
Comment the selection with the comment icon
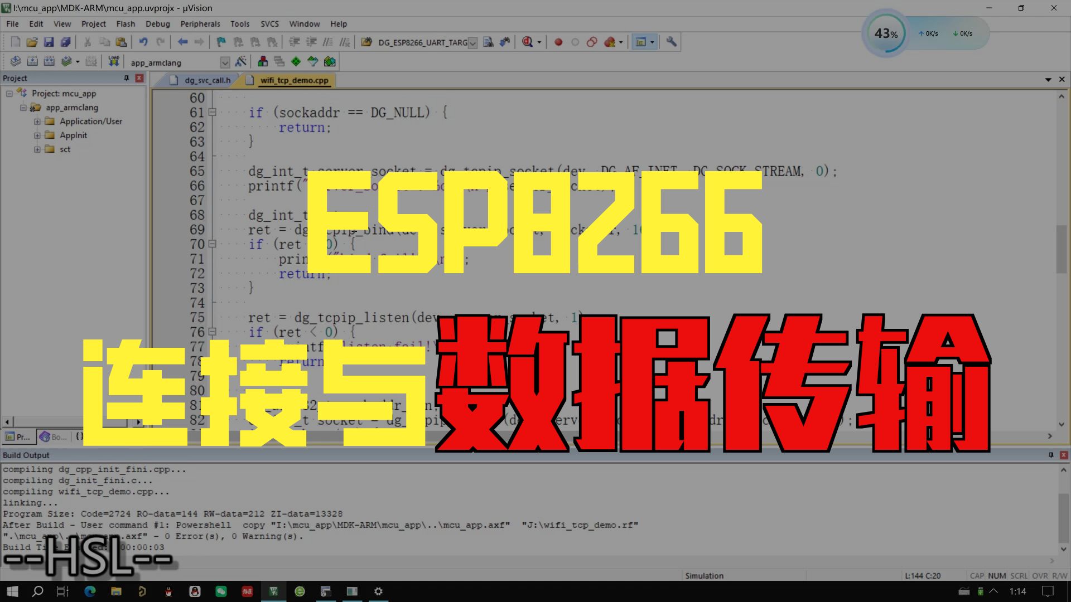[328, 42]
